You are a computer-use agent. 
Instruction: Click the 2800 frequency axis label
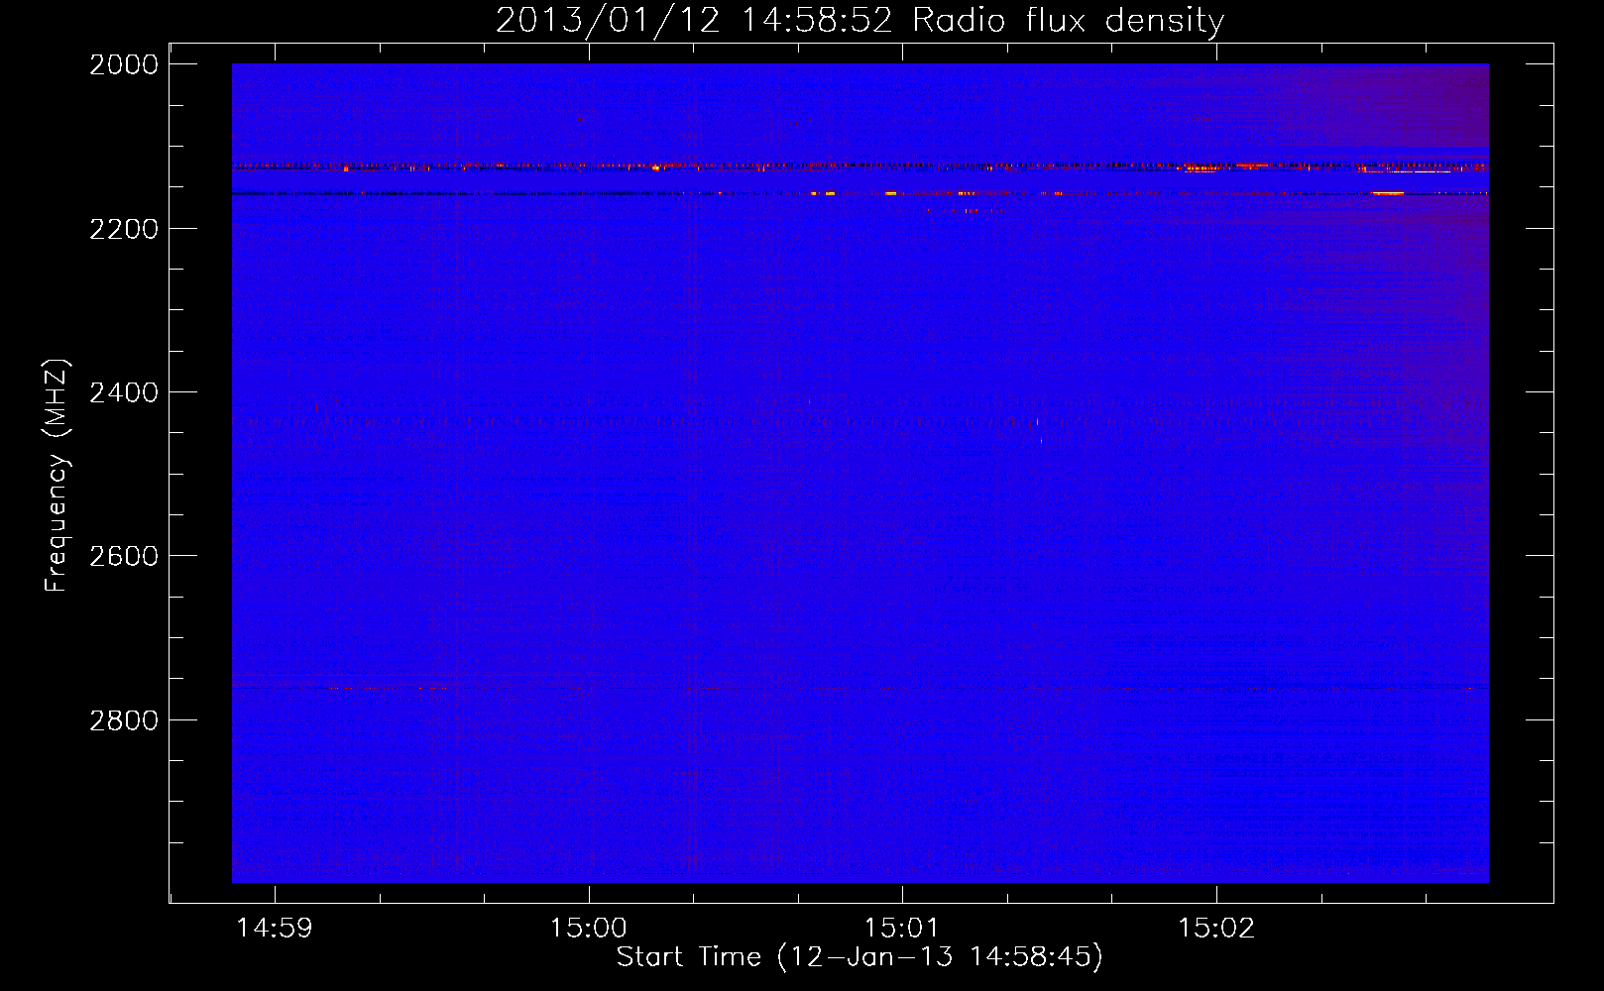[x=124, y=720]
